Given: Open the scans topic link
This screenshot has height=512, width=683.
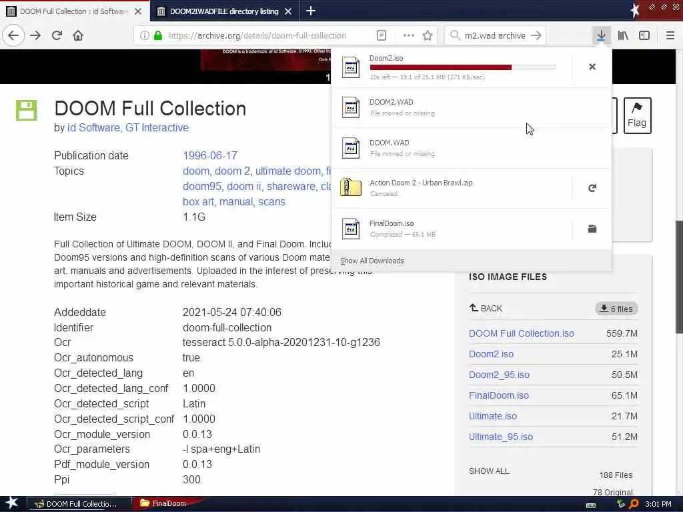Looking at the screenshot, I should tap(272, 201).
